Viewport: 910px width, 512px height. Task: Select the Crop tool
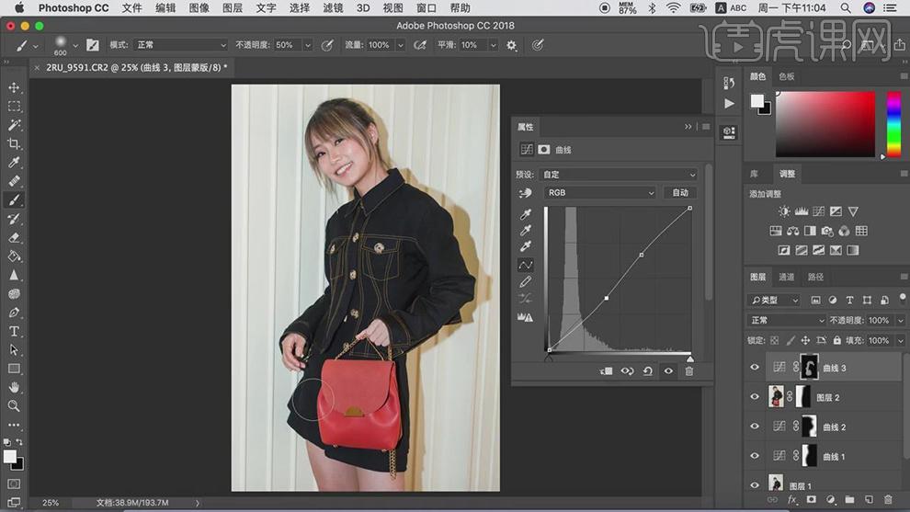(14, 143)
